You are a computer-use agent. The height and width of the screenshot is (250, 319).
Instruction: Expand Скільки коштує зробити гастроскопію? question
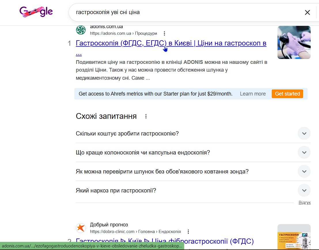(x=304, y=133)
